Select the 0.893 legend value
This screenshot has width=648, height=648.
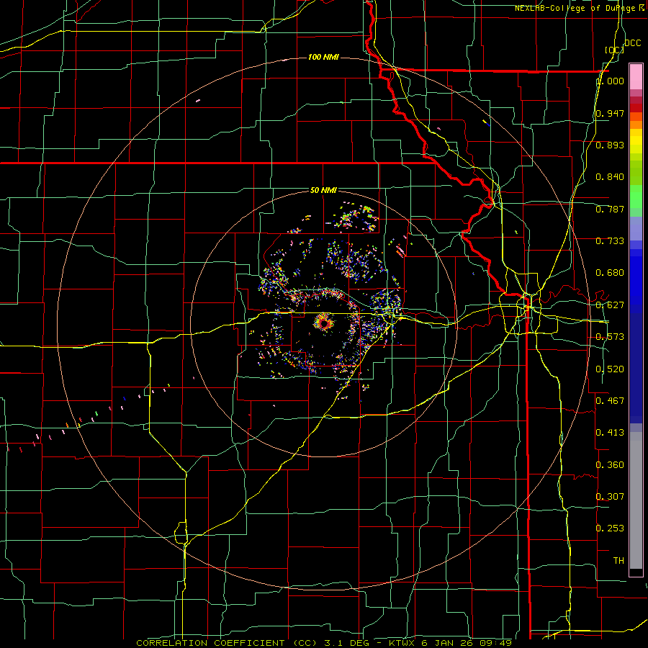tap(610, 145)
